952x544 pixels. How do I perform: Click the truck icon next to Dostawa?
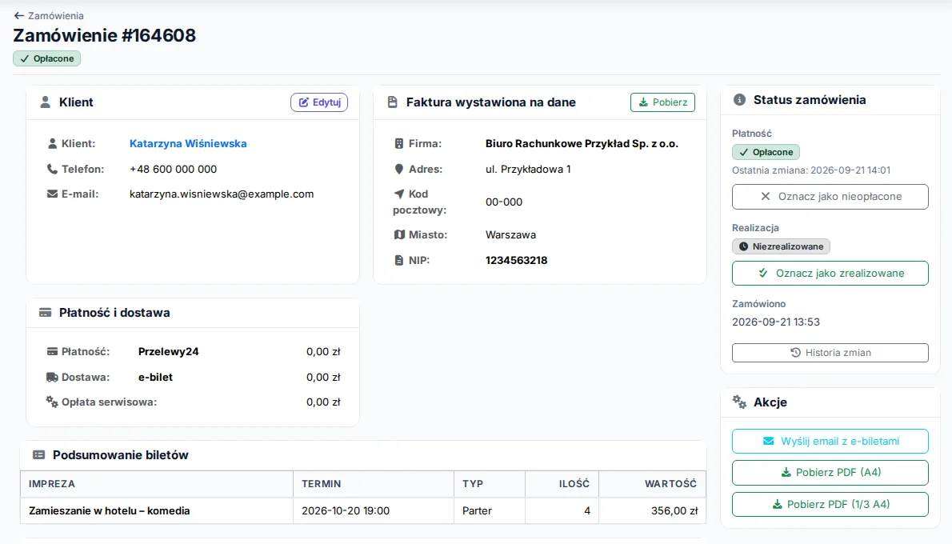(52, 377)
